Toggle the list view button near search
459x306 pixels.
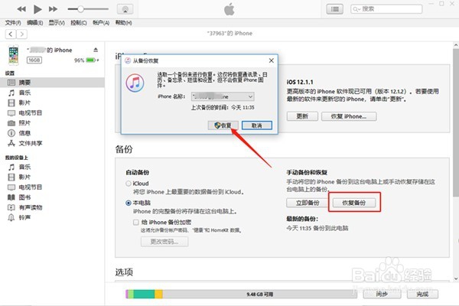(x=334, y=9)
